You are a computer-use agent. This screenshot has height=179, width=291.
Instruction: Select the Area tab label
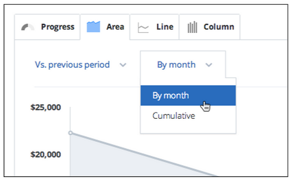click(x=115, y=27)
